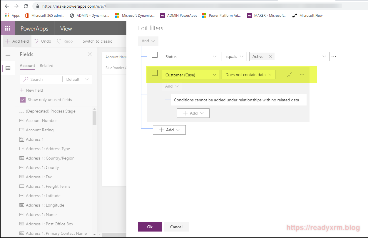Click the Undo toolbar button
This screenshot has height=238, width=368.
[x=43, y=41]
